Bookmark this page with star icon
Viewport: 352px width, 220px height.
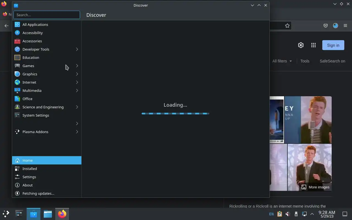(287, 26)
